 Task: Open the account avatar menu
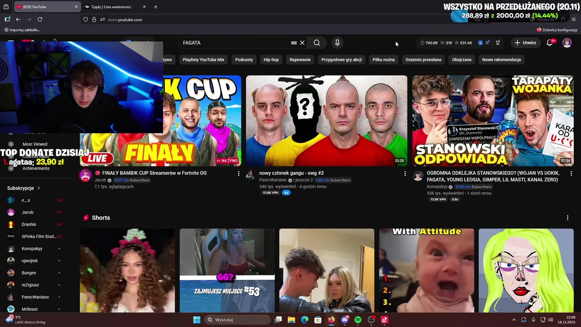click(567, 43)
